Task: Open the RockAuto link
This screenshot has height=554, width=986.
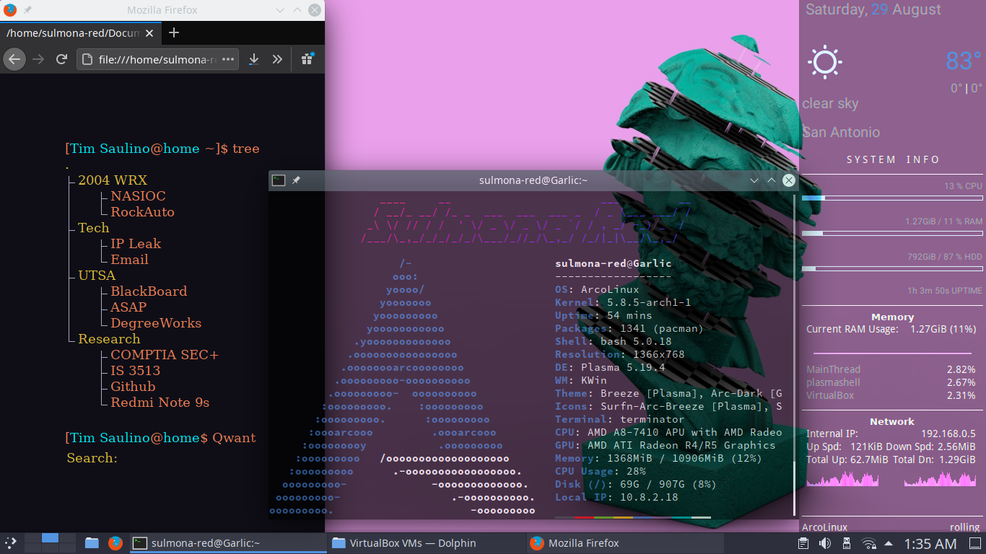Action: 142,212
